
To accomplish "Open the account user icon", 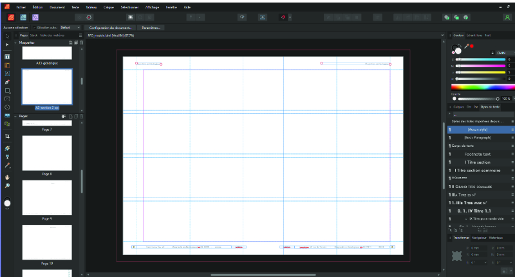I will [x=507, y=17].
